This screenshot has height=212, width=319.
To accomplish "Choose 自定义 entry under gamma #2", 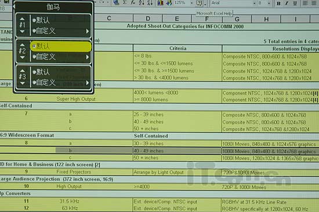I will click(44, 57).
